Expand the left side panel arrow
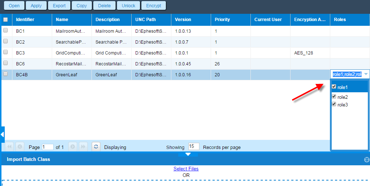 click(x=2, y=134)
